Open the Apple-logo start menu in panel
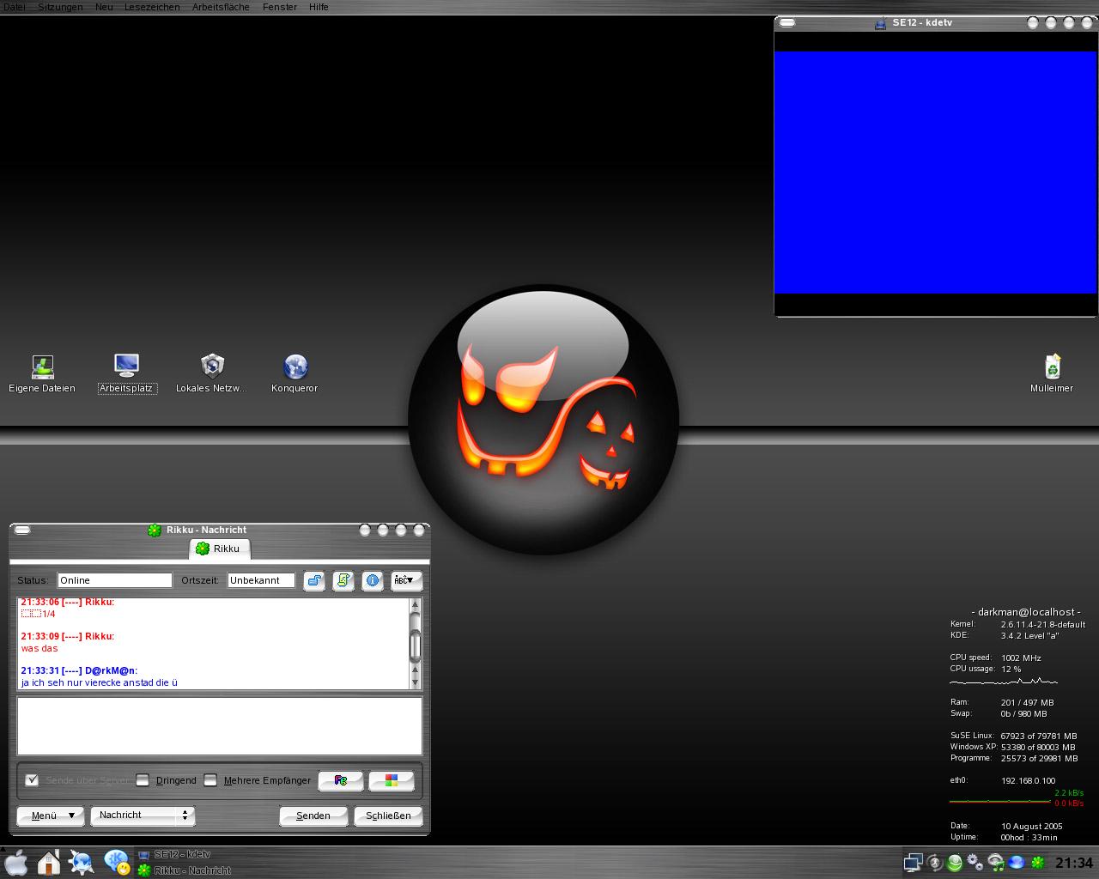 (x=16, y=862)
